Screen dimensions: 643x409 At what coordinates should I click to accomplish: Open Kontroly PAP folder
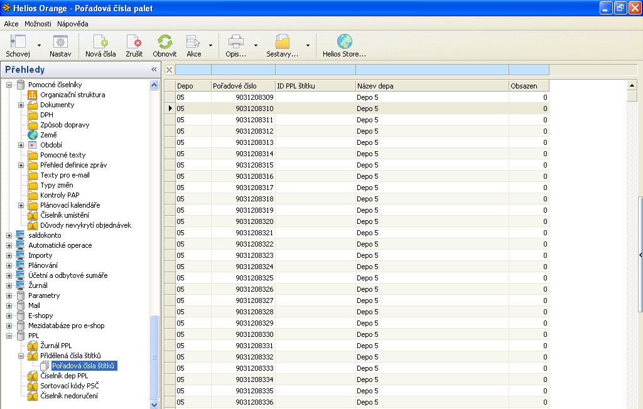coord(60,195)
